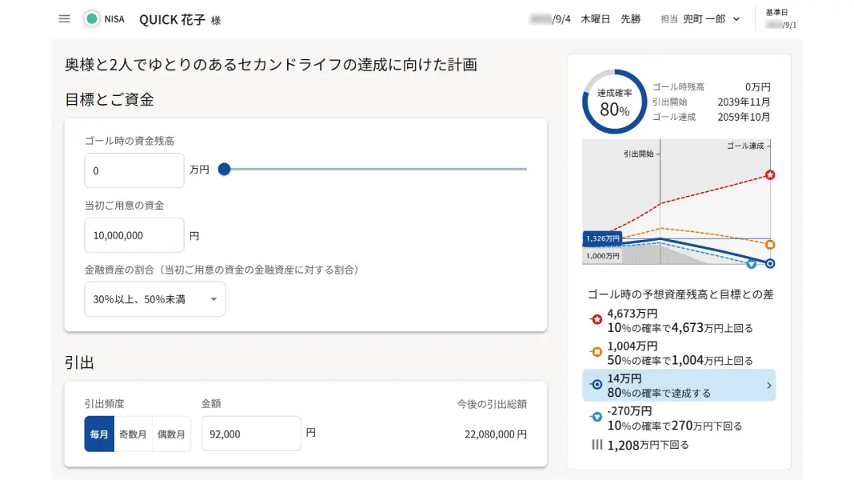
Task: Select the 14万円 80%の確率で達成する row
Action: click(x=679, y=385)
